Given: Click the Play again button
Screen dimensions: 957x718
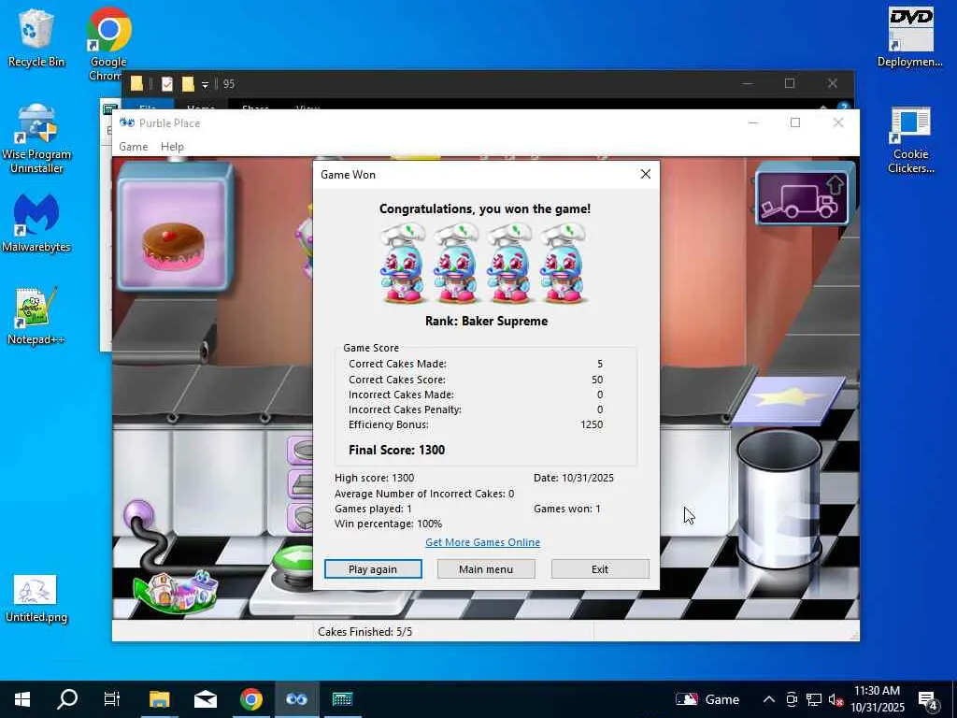Looking at the screenshot, I should [x=373, y=569].
